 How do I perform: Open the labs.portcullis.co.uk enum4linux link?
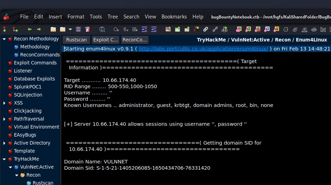pos(203,49)
